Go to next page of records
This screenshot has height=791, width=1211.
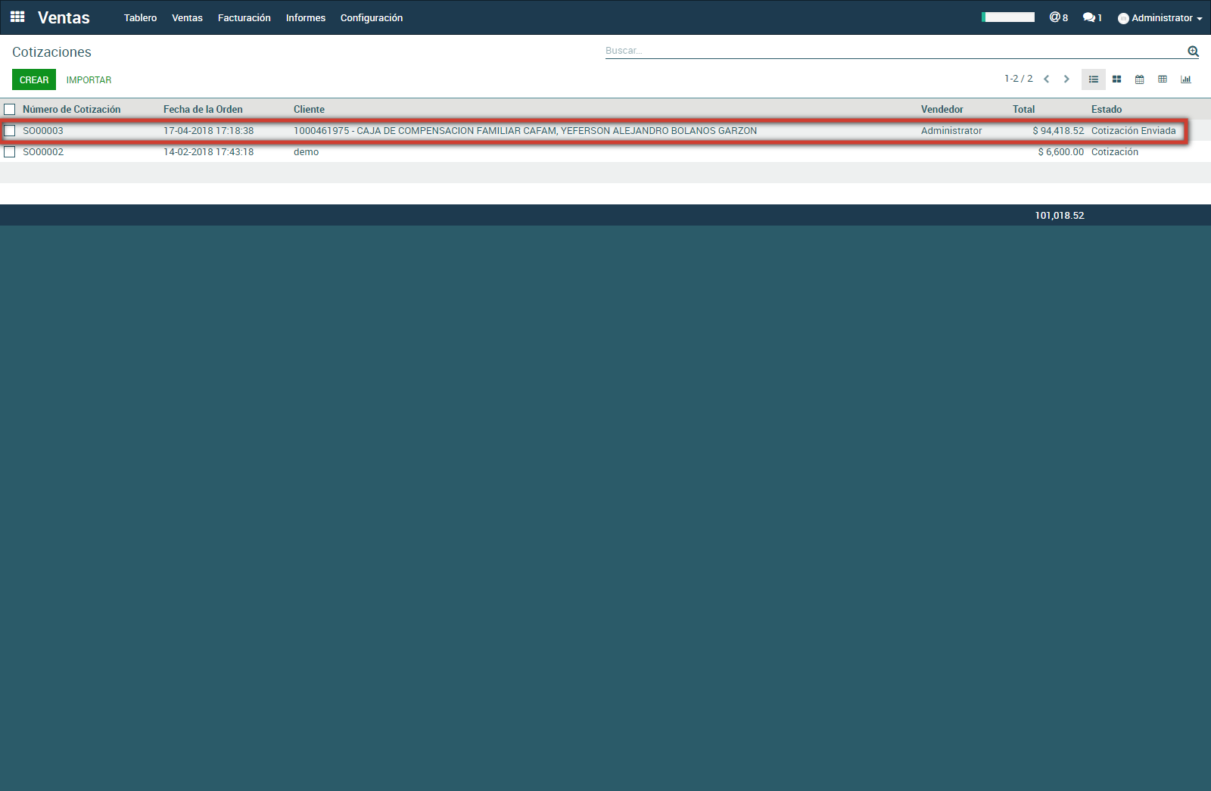tap(1066, 79)
